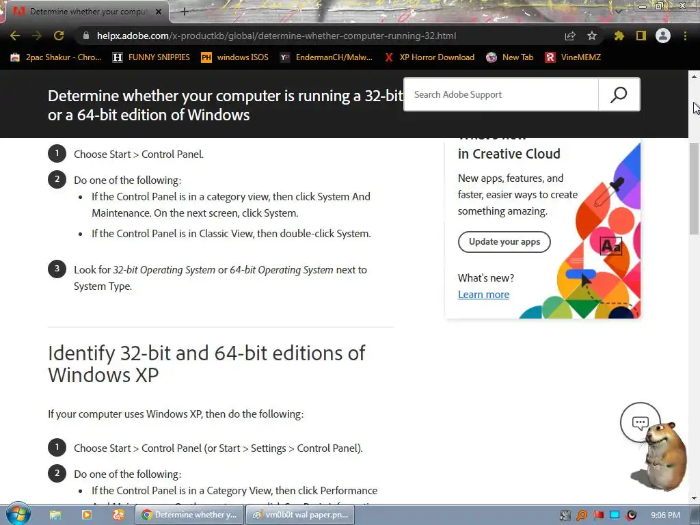Close the Determine whether your computer tab
The height and width of the screenshot is (525, 700).
(x=159, y=12)
